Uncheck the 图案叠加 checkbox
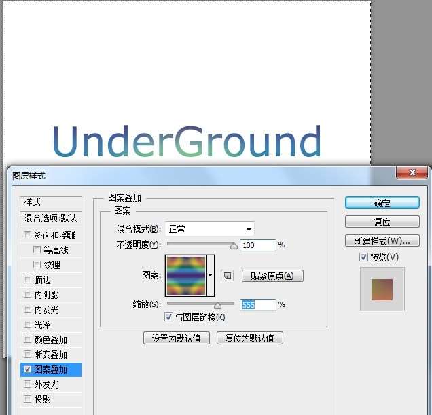 pos(28,369)
